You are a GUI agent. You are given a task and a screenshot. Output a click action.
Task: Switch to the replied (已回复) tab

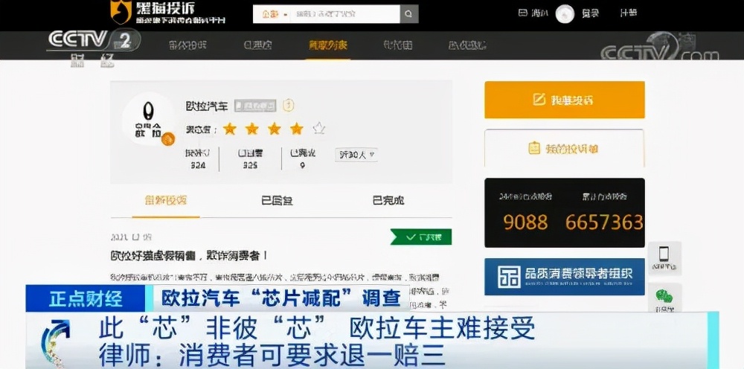pos(277,201)
